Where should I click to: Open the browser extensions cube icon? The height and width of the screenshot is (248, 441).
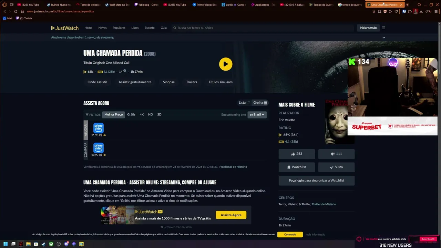coord(410,11)
